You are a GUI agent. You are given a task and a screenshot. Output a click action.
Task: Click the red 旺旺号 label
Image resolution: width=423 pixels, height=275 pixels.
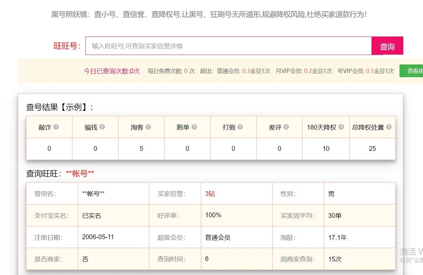tap(67, 46)
